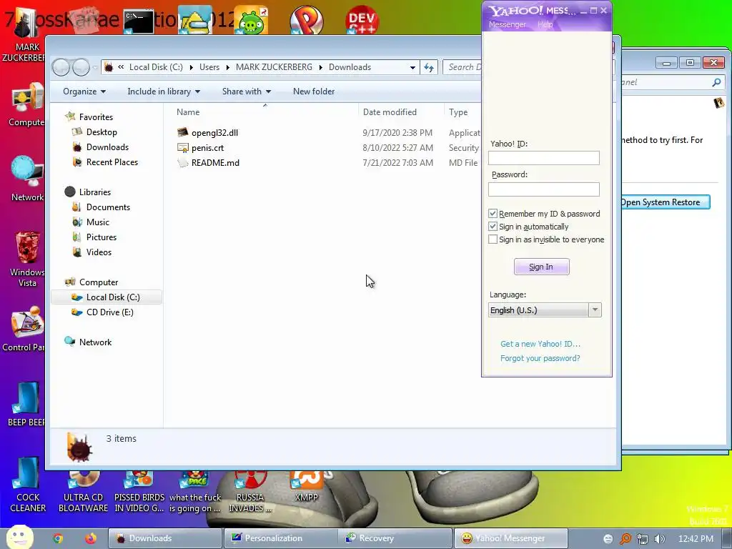Click the Sign In button
Viewport: 732px width, 549px height.
542,267
